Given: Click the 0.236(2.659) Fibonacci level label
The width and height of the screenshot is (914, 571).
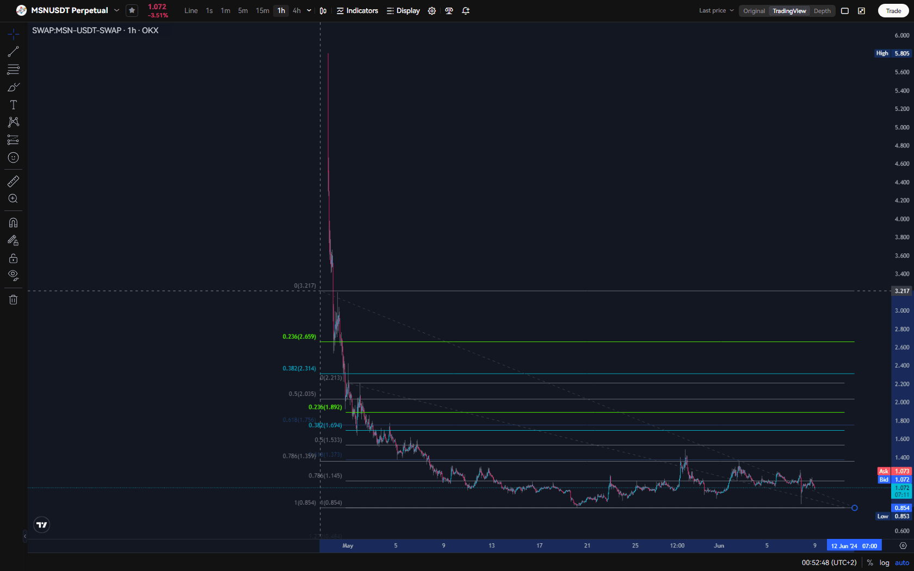Looking at the screenshot, I should [299, 337].
